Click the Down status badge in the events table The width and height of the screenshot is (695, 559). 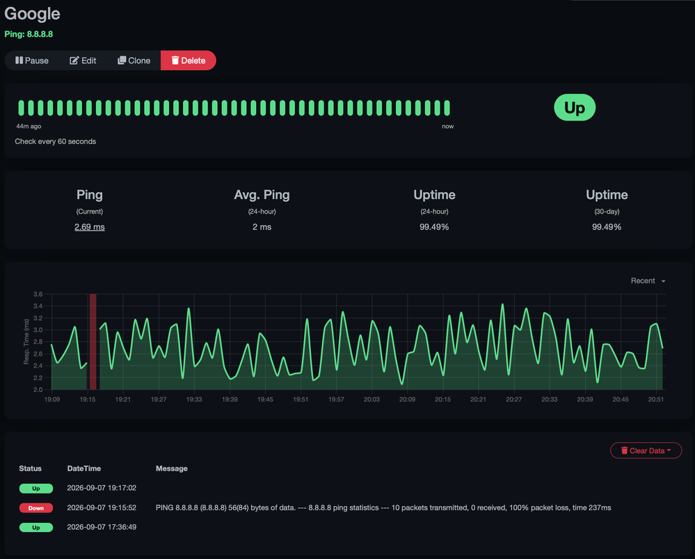coord(36,507)
